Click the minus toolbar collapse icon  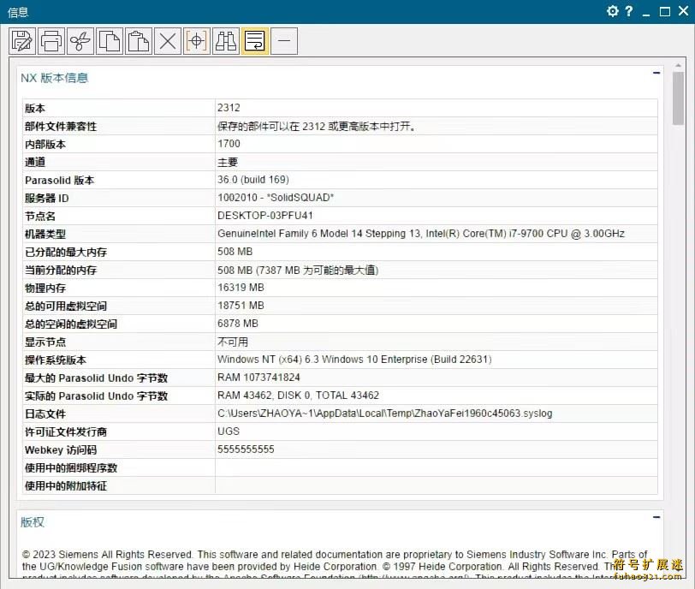pyautogui.click(x=283, y=40)
